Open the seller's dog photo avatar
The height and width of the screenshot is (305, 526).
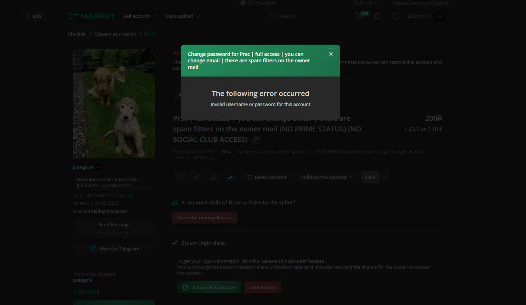[x=114, y=104]
